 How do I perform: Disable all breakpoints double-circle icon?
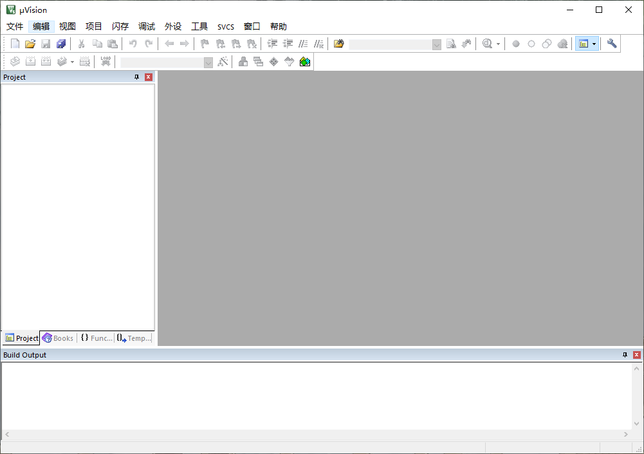(547, 44)
